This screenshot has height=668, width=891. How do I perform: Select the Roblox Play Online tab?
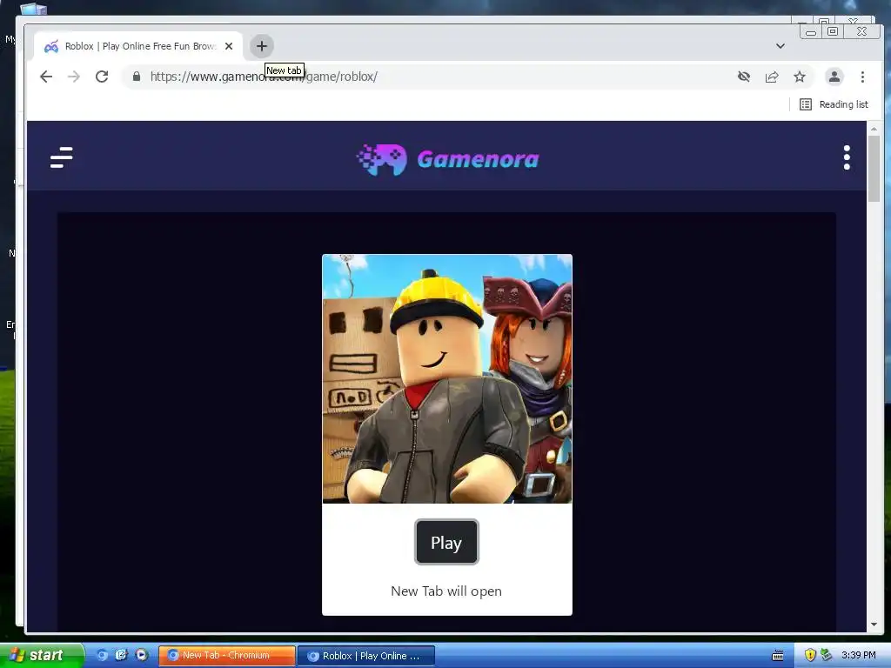pyautogui.click(x=138, y=46)
